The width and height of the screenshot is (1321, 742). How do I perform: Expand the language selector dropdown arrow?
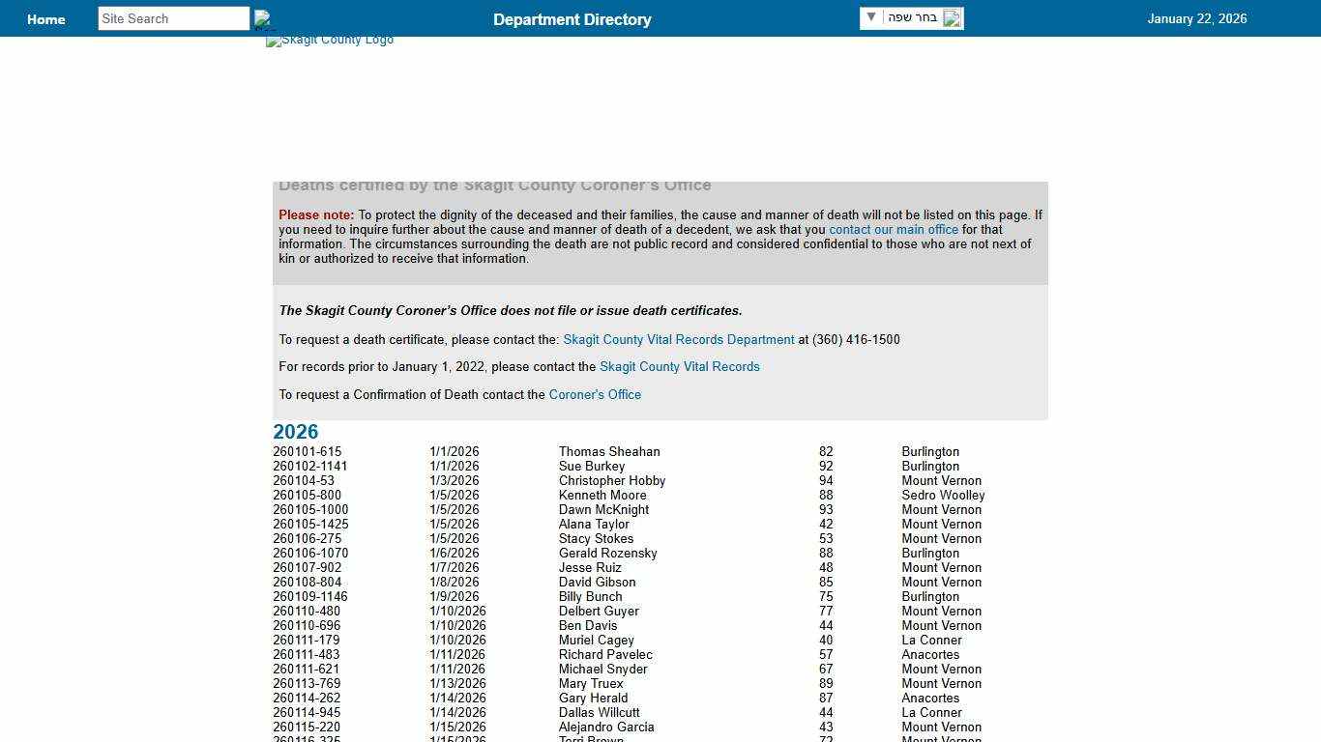(871, 16)
